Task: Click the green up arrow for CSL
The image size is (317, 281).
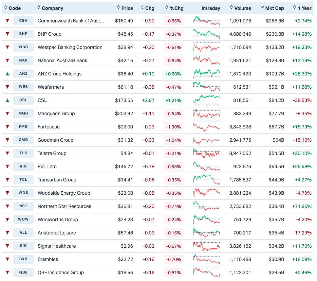Action: point(7,101)
